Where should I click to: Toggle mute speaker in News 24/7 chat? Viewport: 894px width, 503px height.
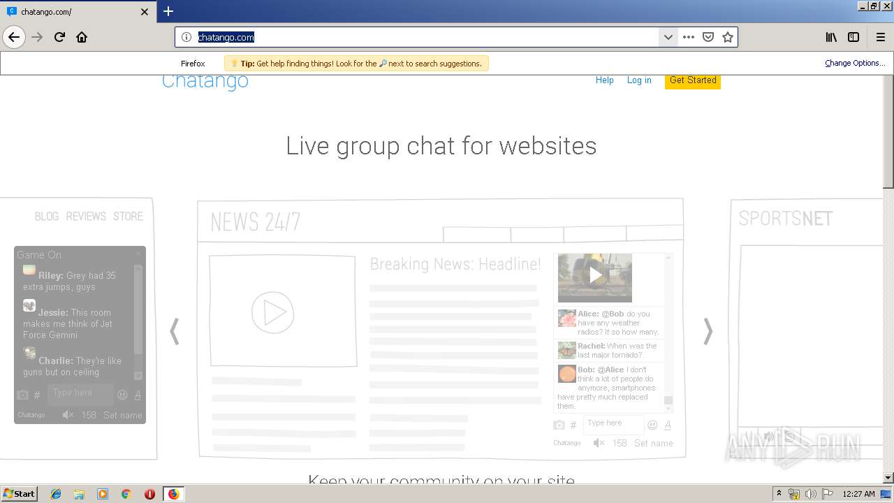599,443
